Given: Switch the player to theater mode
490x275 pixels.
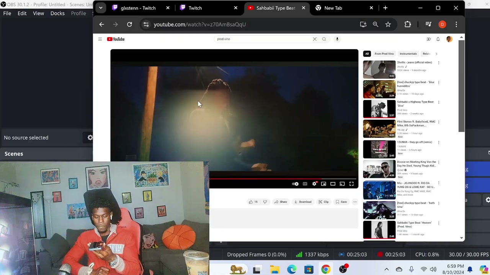Looking at the screenshot, I should click(x=333, y=184).
